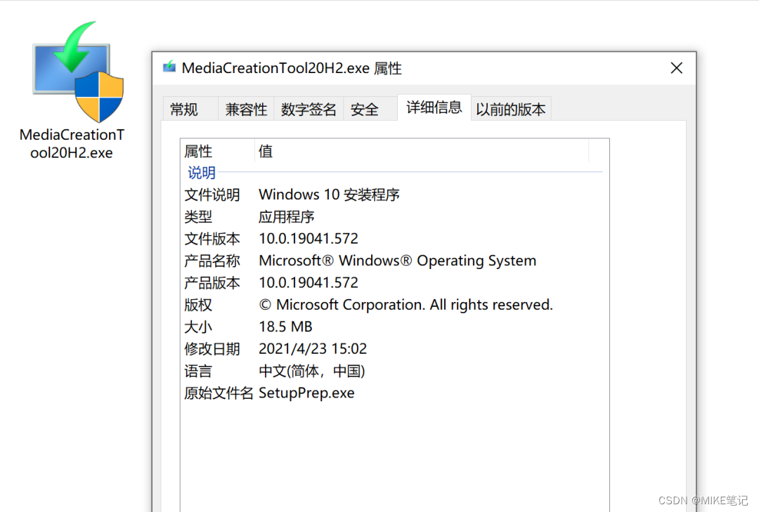Open the 以前的版本 tab
Image resolution: width=759 pixels, height=512 pixels.
(x=511, y=109)
